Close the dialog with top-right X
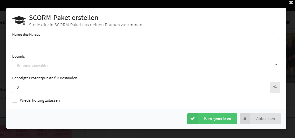The width and height of the screenshot is (295, 138). [x=291, y=3]
